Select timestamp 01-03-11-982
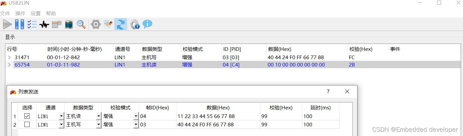 (63, 65)
